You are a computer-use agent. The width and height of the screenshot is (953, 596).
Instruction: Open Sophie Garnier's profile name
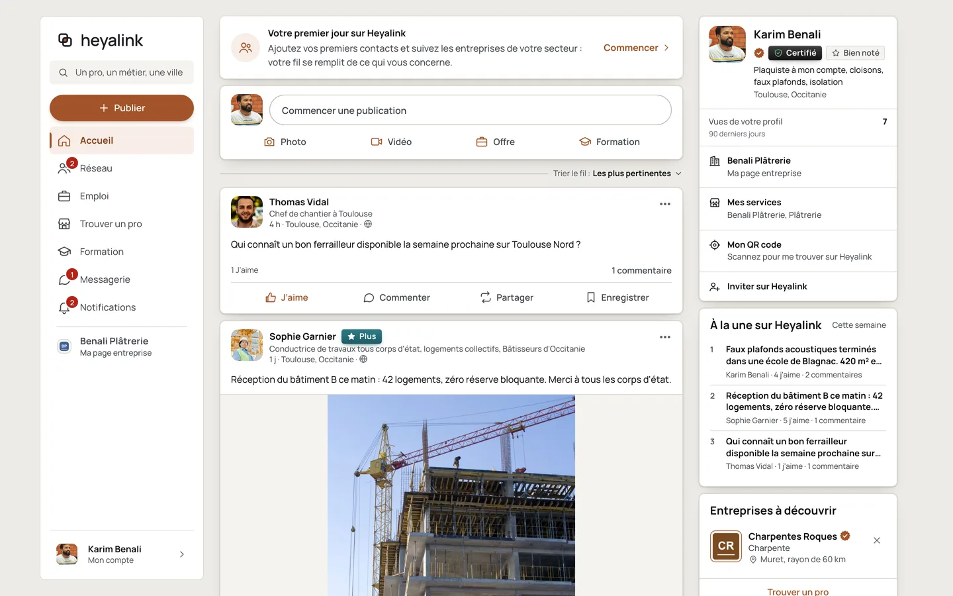(x=302, y=336)
